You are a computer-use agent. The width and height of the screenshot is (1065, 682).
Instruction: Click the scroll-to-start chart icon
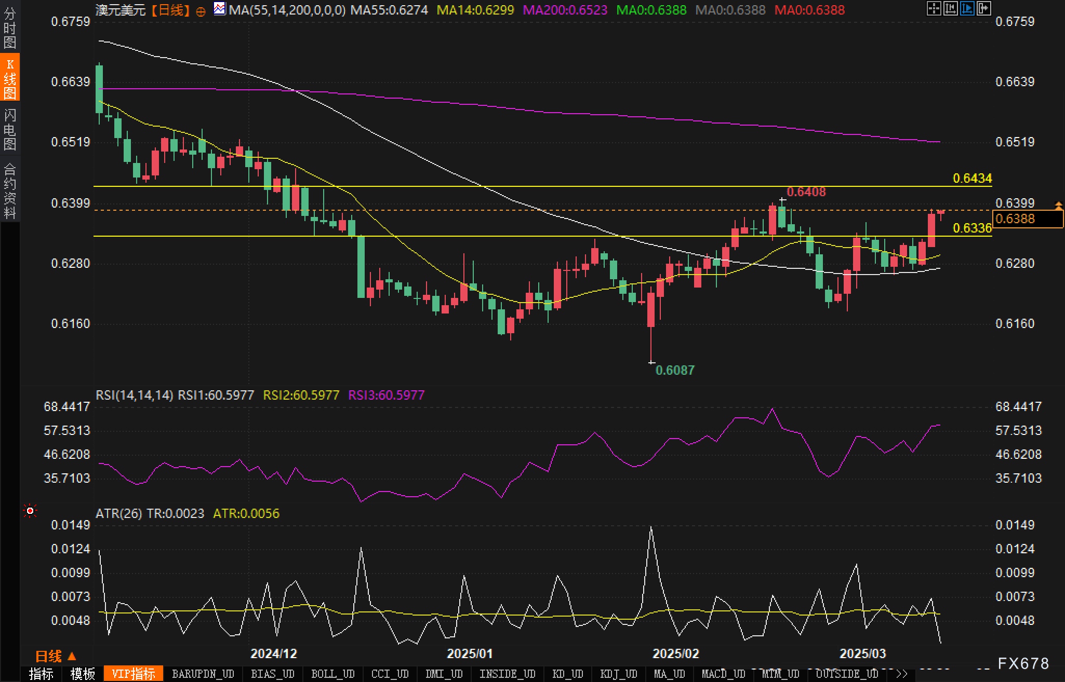950,8
